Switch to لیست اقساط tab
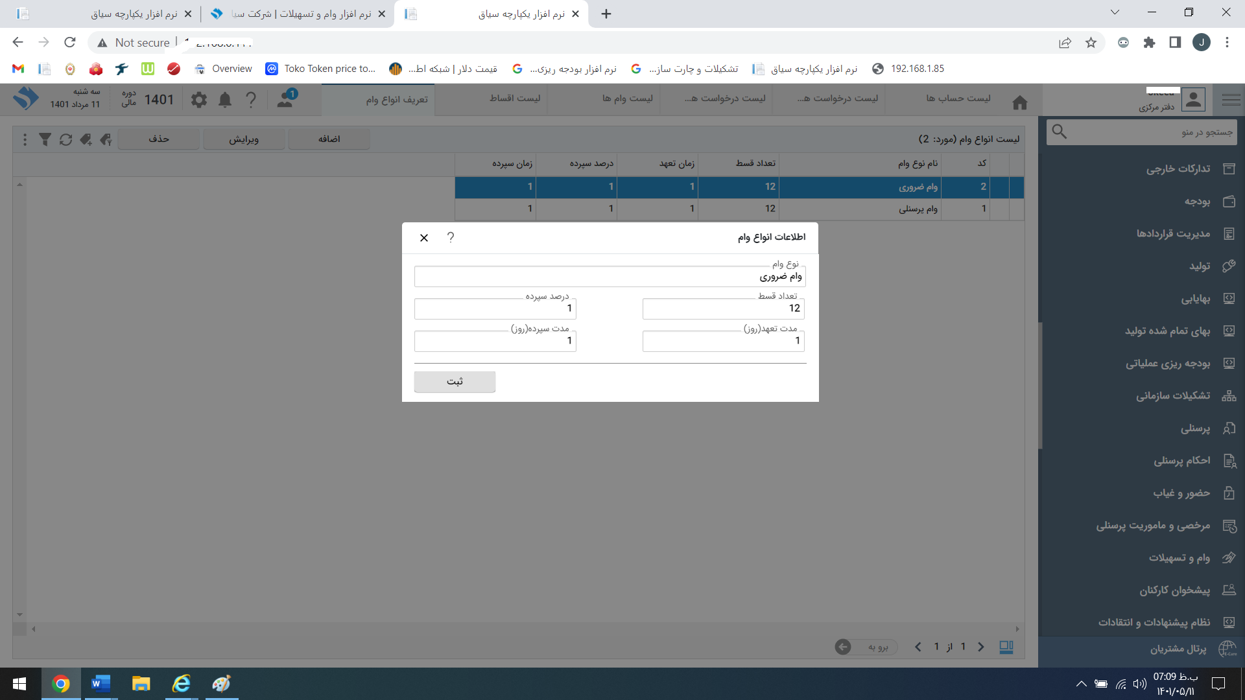1245x700 pixels. 515,99
